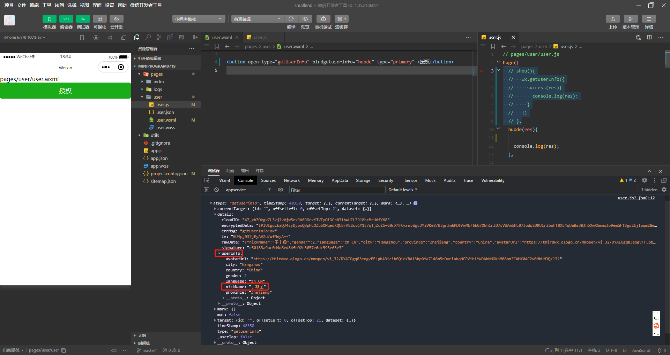This screenshot has width=670, height=355.
Task: Select the right pane user.js tab
Action: [494, 37]
